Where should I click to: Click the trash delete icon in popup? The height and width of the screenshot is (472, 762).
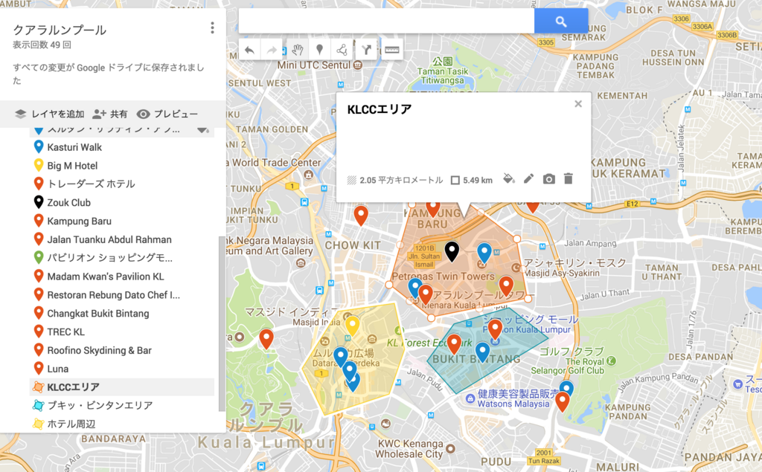(568, 179)
